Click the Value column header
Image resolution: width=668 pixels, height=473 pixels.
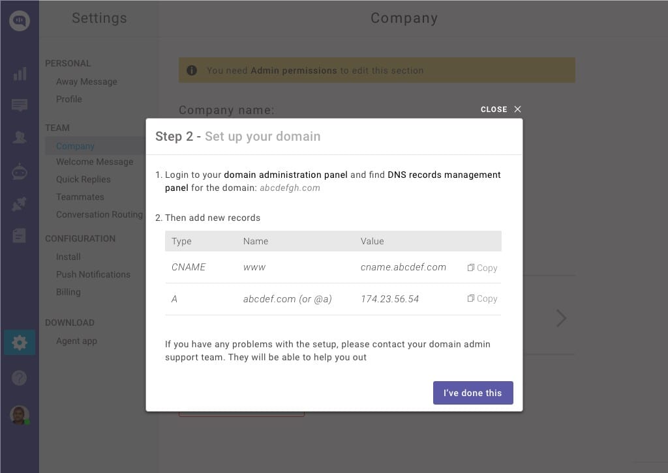click(372, 241)
